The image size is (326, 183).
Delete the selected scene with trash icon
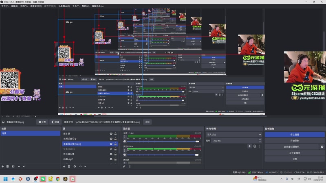(7, 166)
